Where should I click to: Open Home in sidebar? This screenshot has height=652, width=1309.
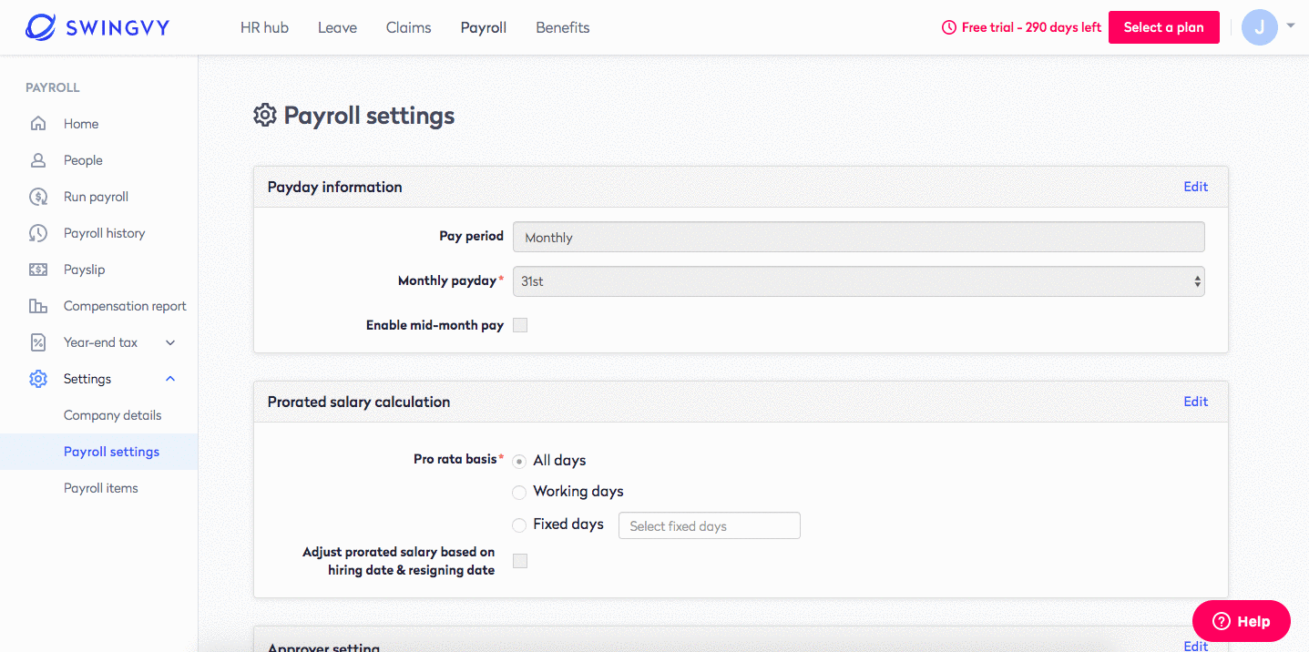pos(81,124)
